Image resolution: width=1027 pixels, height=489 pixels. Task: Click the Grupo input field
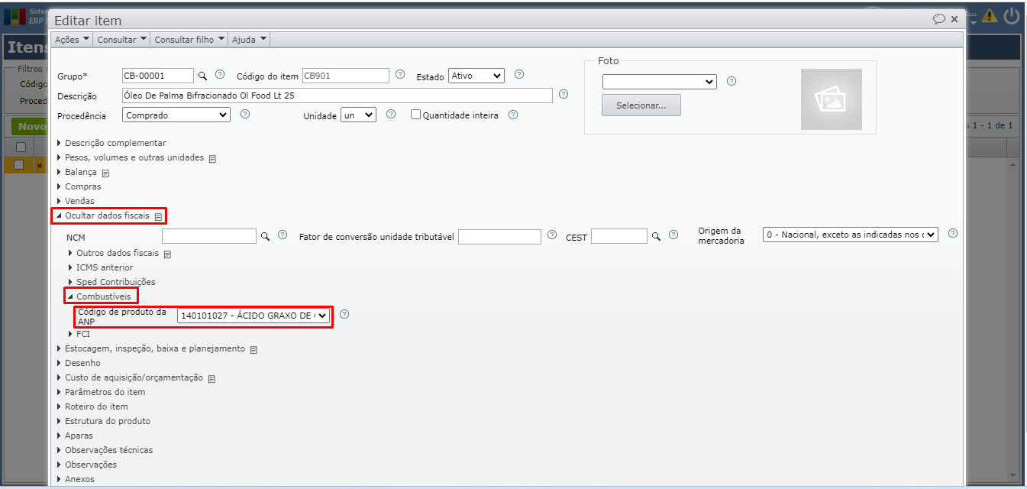(158, 76)
